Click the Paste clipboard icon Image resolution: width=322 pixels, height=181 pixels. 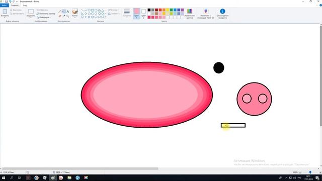5,11
